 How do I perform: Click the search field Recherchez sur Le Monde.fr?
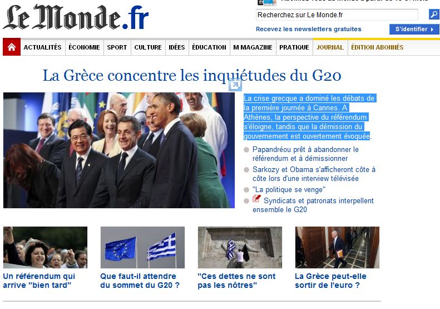[x=337, y=14]
